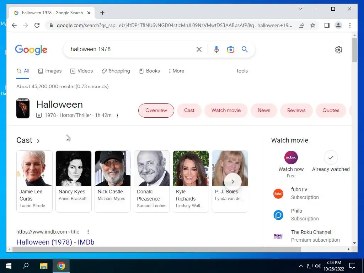The height and width of the screenshot is (273, 364).
Task: Switch to the Shopping tab
Action: coord(116,71)
